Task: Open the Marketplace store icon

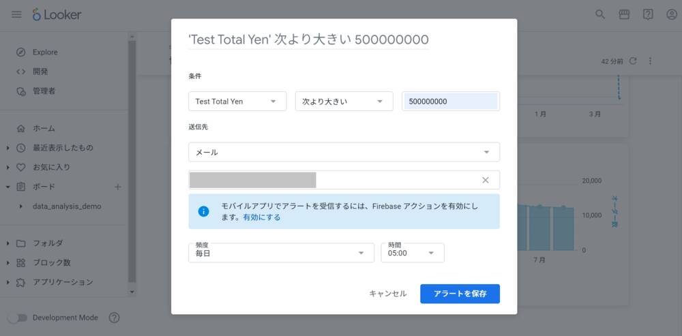Action: coord(624,14)
